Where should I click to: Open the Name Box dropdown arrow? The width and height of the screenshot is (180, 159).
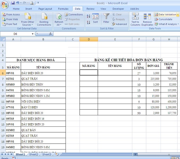point(33,34)
